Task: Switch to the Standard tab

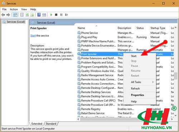Action: [51, 124]
